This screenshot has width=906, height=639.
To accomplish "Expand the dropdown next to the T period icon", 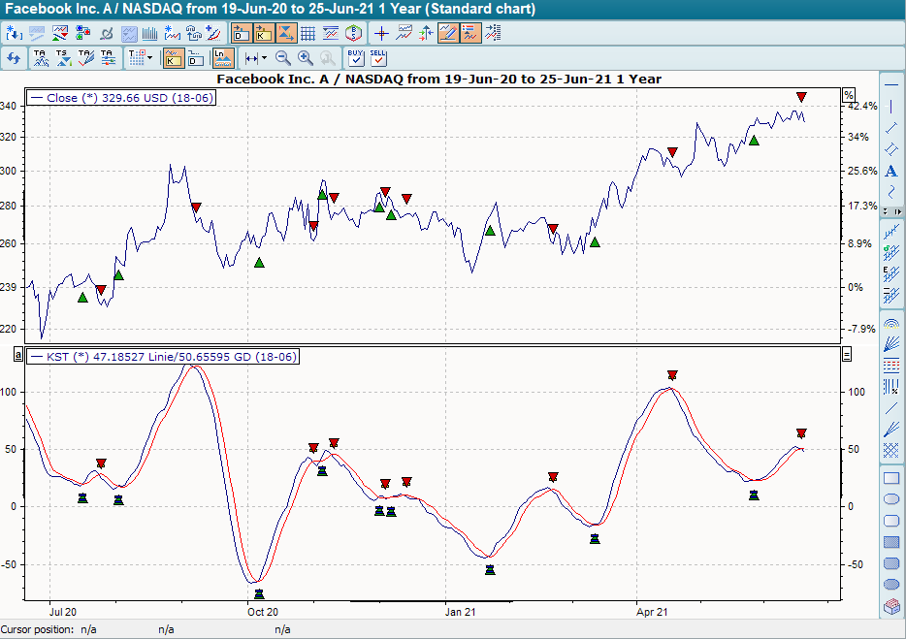I will pyautogui.click(x=147, y=57).
